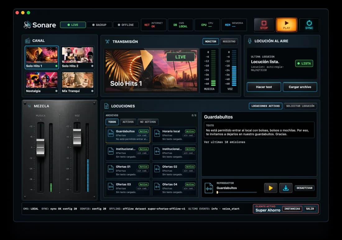
Task: Click the Guardabultos playback progress bar
Action: pyautogui.click(x=237, y=192)
